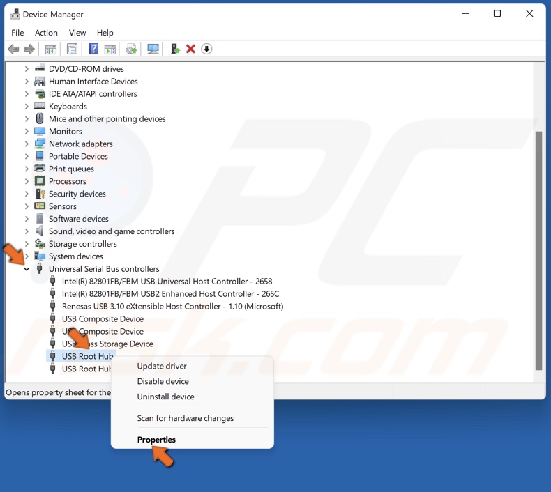Click Show/Hide Action Pane toolbar icon
The image size is (551, 492).
point(110,49)
